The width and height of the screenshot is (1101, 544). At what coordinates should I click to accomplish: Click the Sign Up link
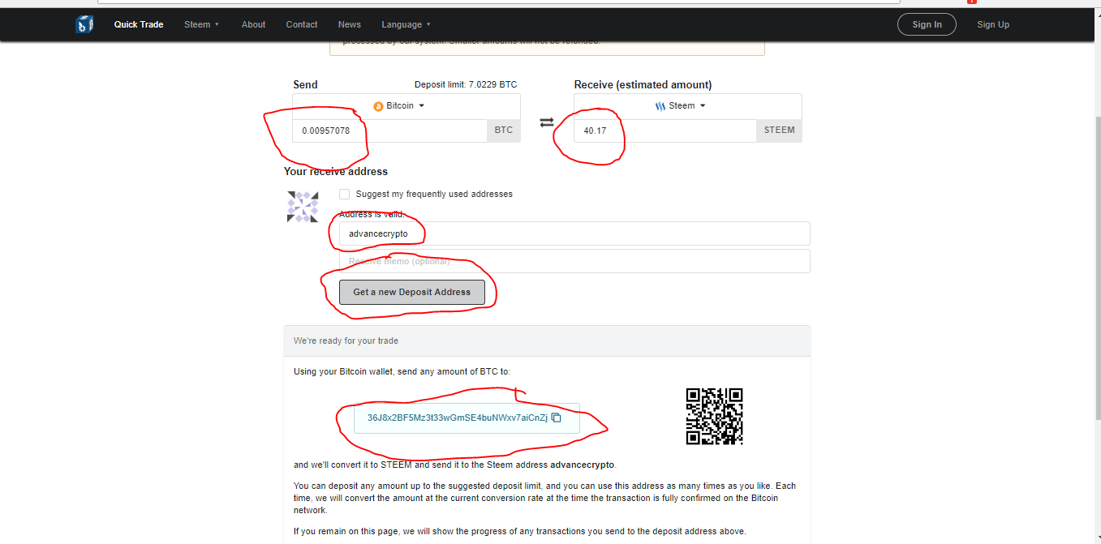pyautogui.click(x=993, y=24)
